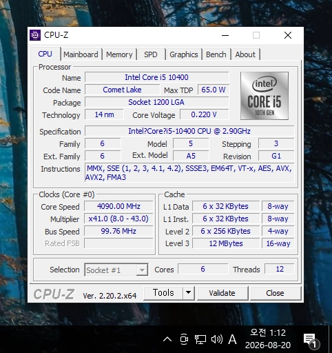Click the Technology value 14 nm
Screen dimensions: 332x353
(104, 114)
